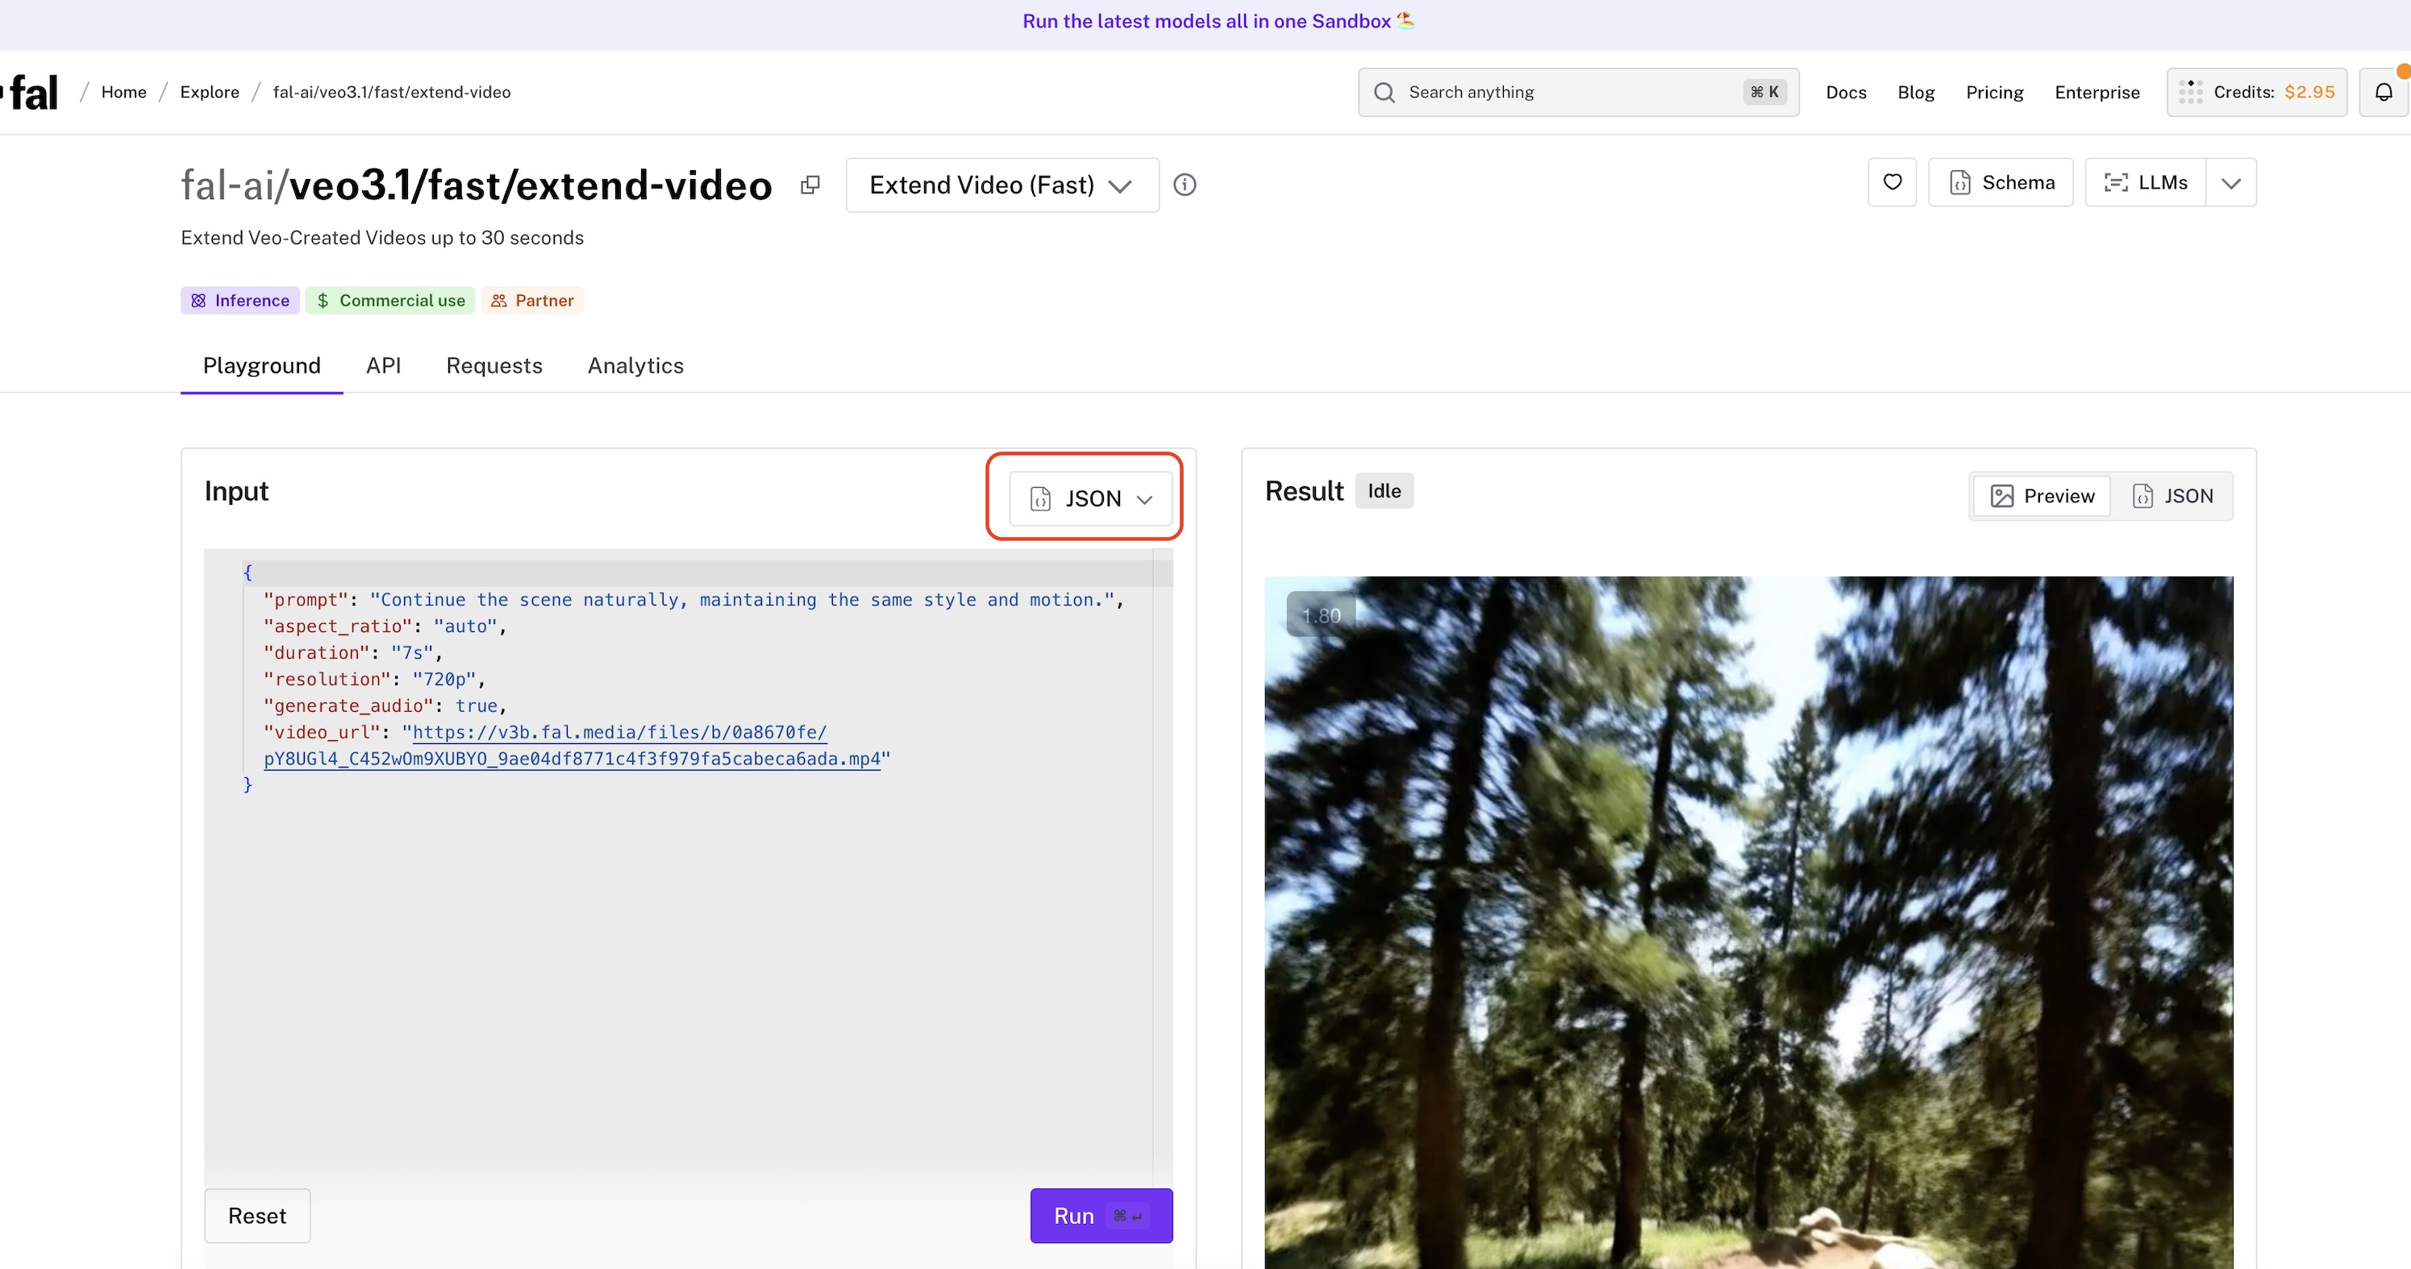Switch the result view to Preview

pos(2042,496)
